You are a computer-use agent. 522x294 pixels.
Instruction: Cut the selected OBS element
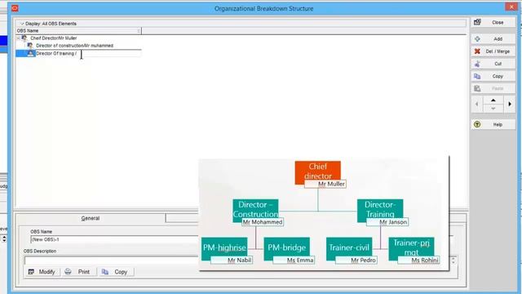[x=493, y=64]
